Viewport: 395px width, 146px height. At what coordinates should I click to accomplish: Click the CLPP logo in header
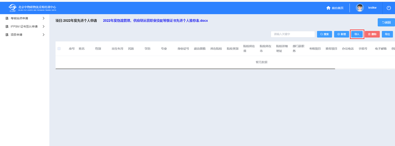32,8
